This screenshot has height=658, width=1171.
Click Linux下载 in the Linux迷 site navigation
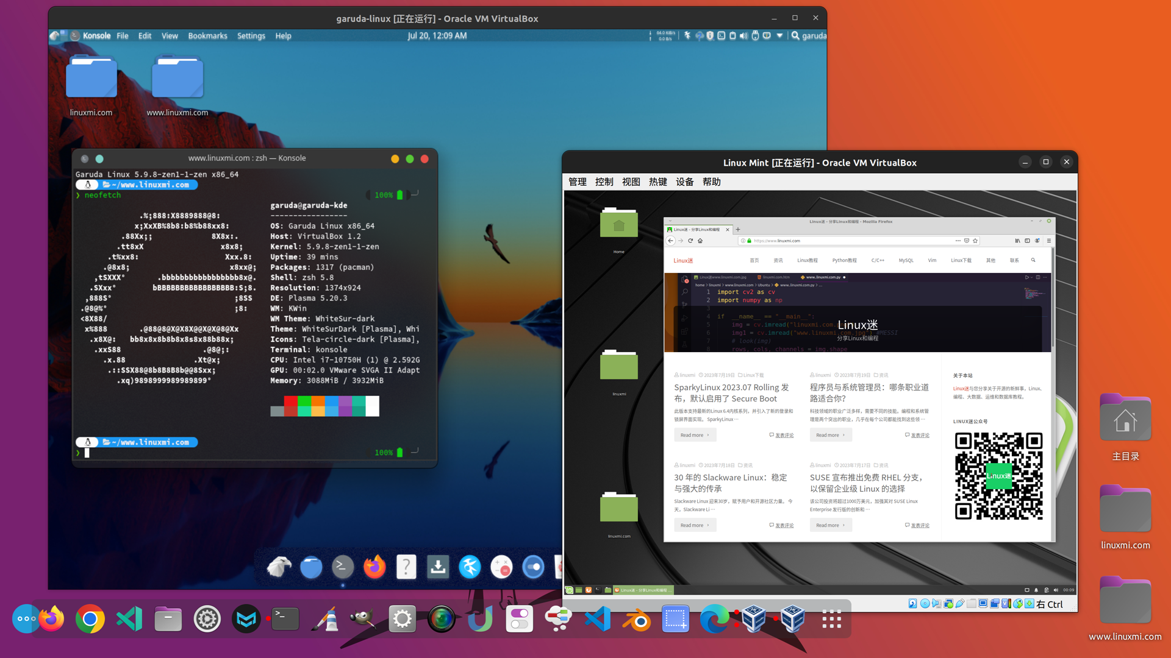point(961,261)
